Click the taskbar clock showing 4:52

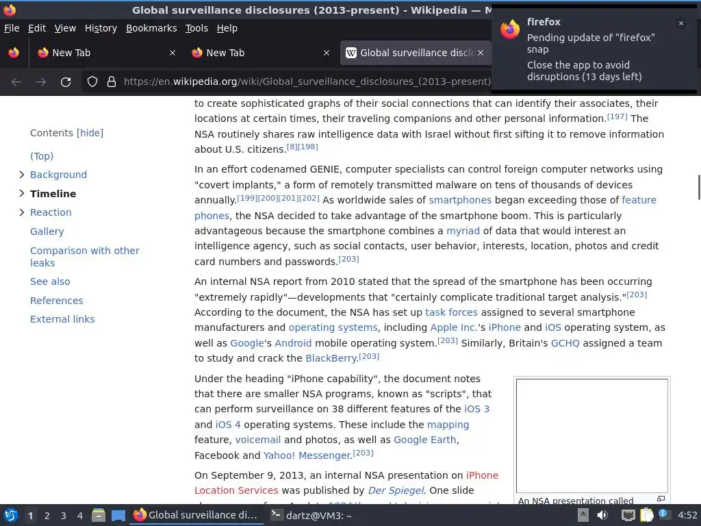[687, 515]
